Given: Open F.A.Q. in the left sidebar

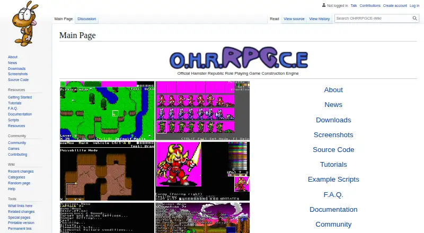Looking at the screenshot, I should point(13,109).
